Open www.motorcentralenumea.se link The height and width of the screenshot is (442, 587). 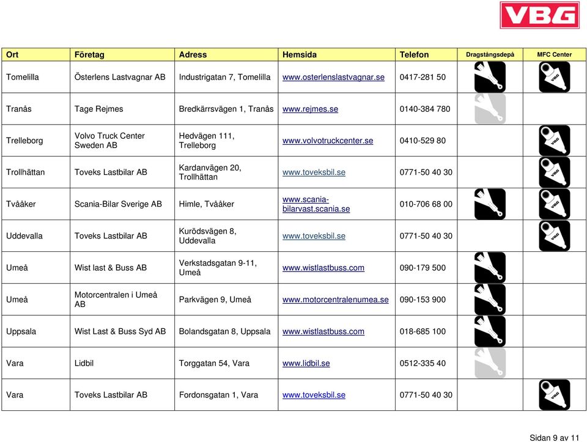(336, 300)
